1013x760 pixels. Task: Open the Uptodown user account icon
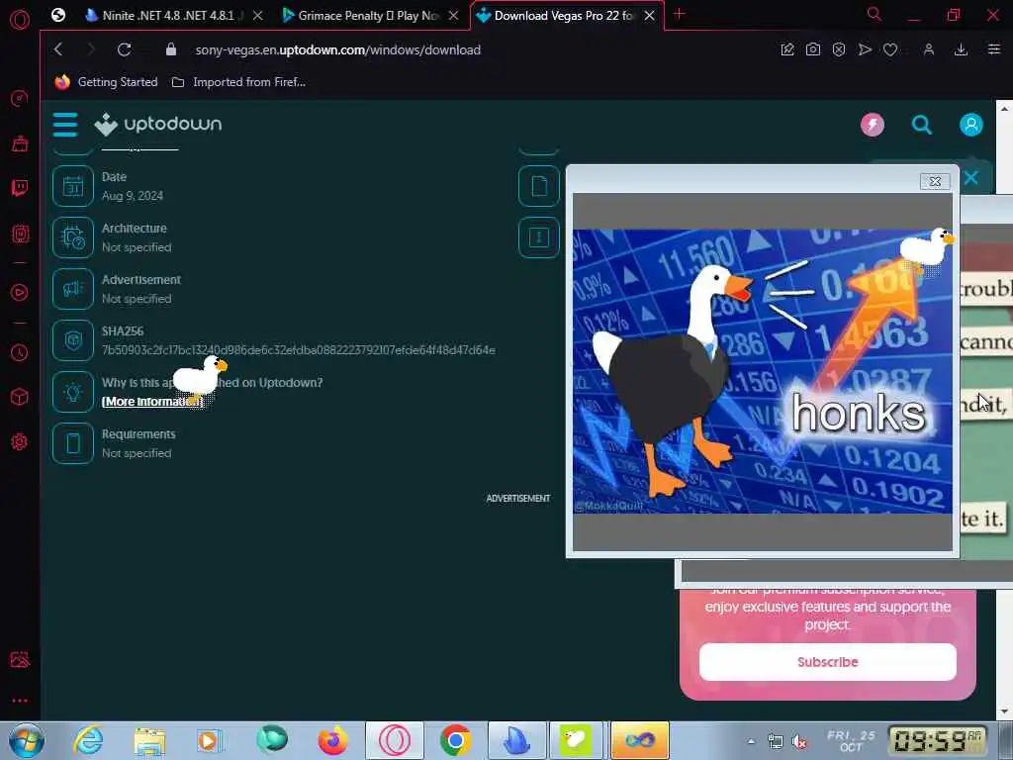970,125
